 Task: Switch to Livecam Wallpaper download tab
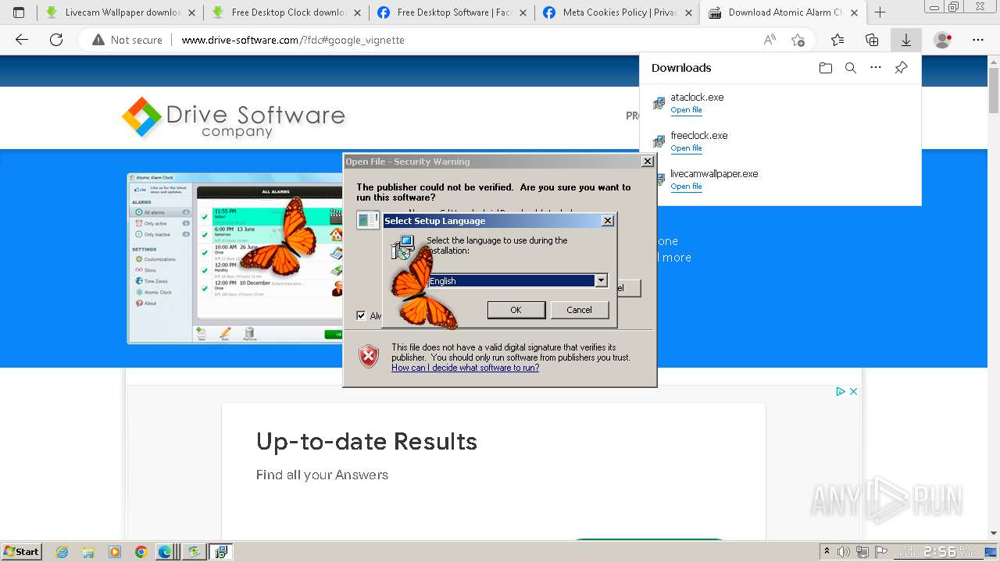pos(120,12)
